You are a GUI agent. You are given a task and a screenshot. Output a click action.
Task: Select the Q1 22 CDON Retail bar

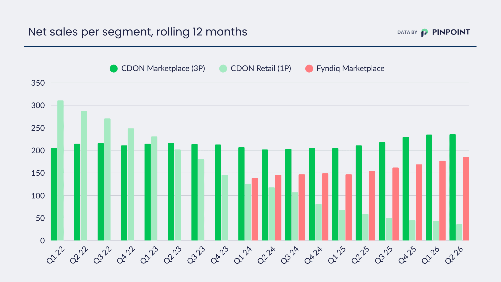pos(60,171)
